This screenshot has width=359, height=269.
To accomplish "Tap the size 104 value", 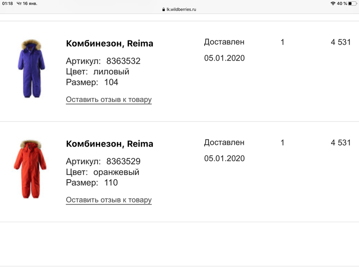I will click(111, 82).
